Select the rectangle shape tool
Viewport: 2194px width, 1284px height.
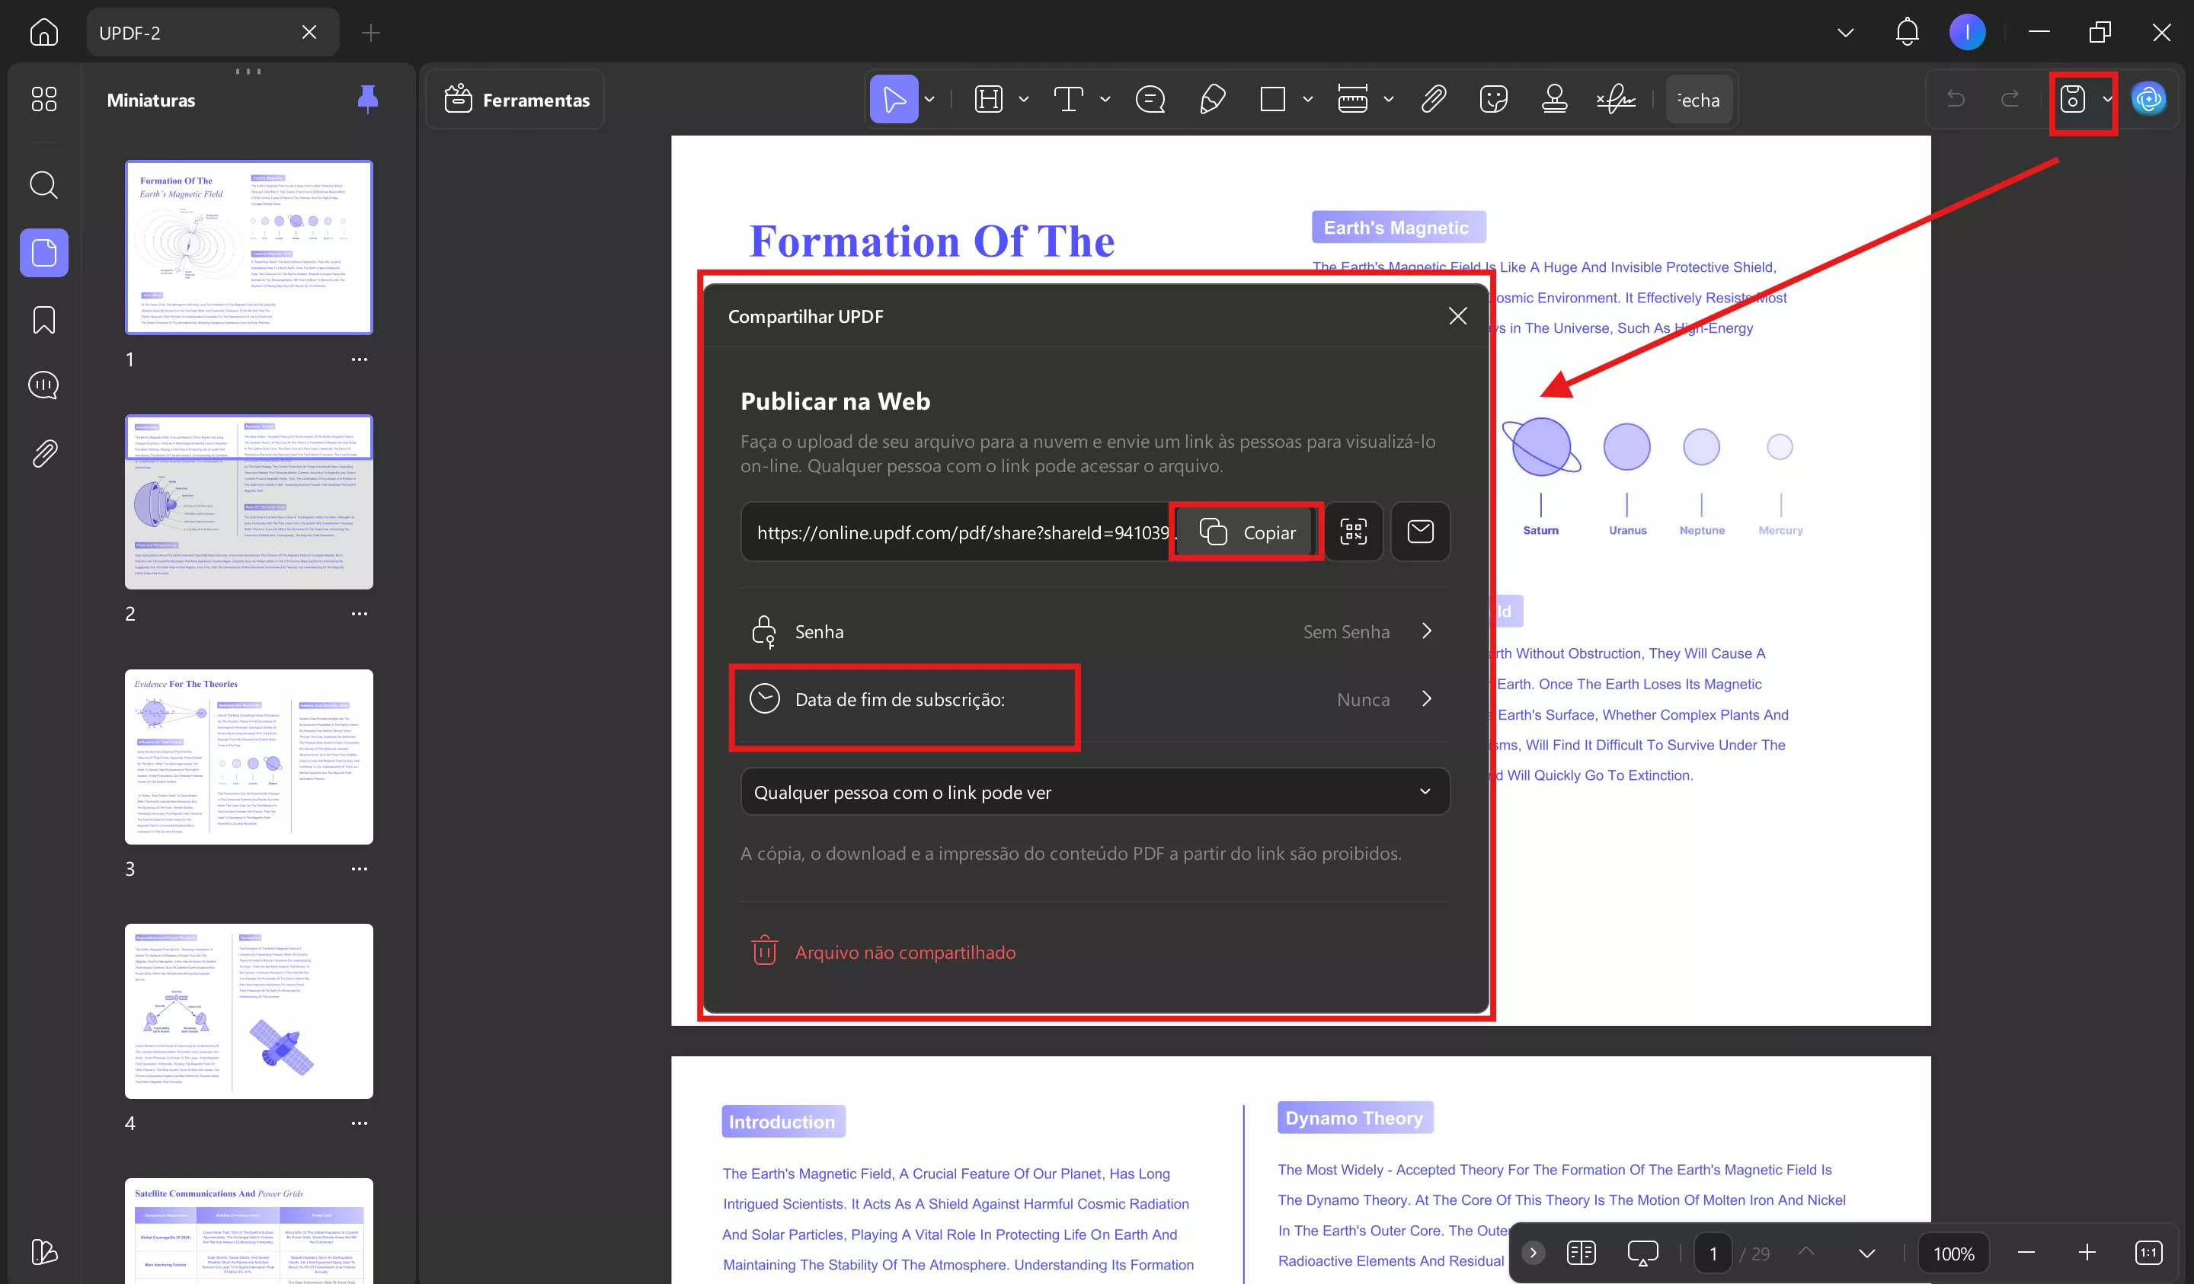(1272, 99)
